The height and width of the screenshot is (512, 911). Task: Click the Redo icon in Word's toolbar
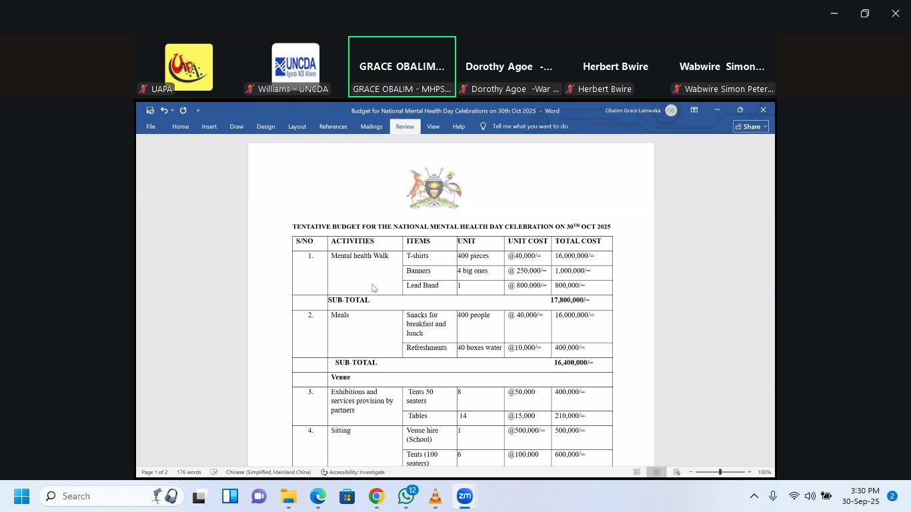[x=183, y=111]
